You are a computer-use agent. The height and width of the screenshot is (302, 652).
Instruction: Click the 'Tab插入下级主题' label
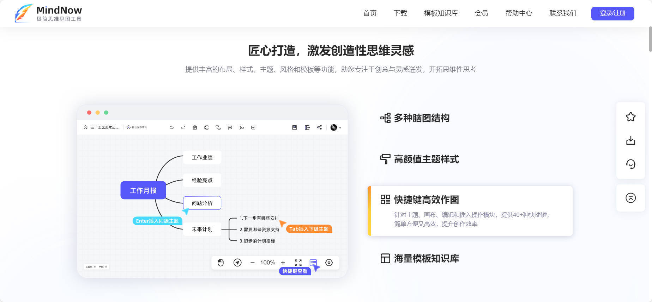[x=309, y=229]
